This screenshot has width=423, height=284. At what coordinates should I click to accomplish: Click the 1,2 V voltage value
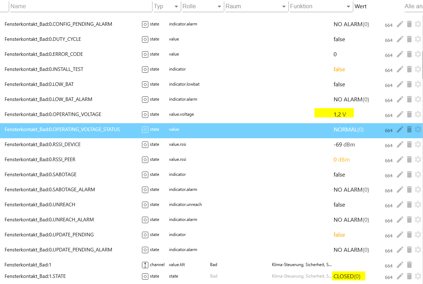[x=339, y=114]
